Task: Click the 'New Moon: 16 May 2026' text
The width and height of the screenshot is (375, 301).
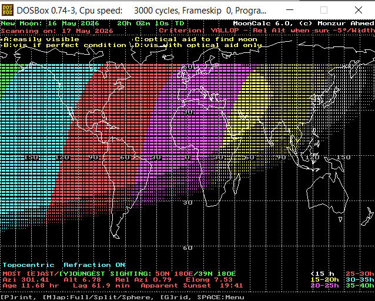Action: pos(50,24)
